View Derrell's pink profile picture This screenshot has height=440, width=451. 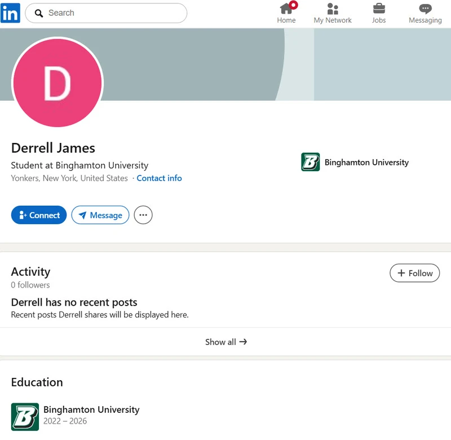point(58,82)
